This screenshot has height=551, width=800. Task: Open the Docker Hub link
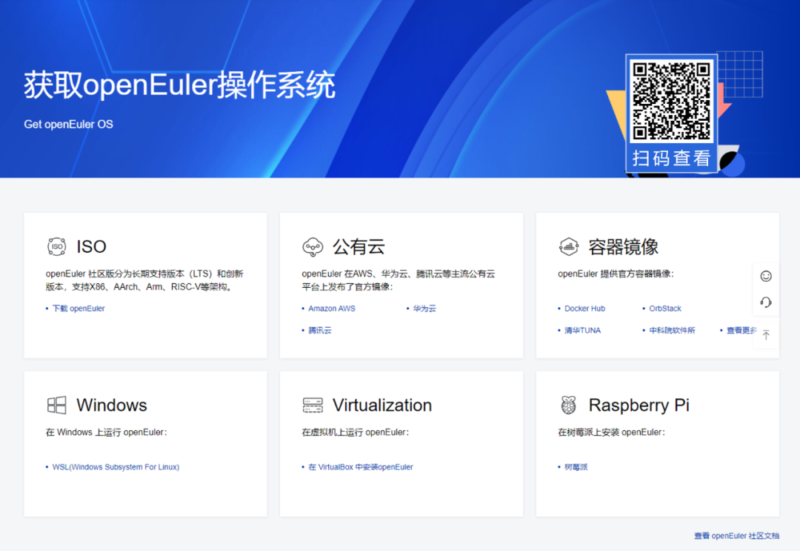click(x=584, y=309)
